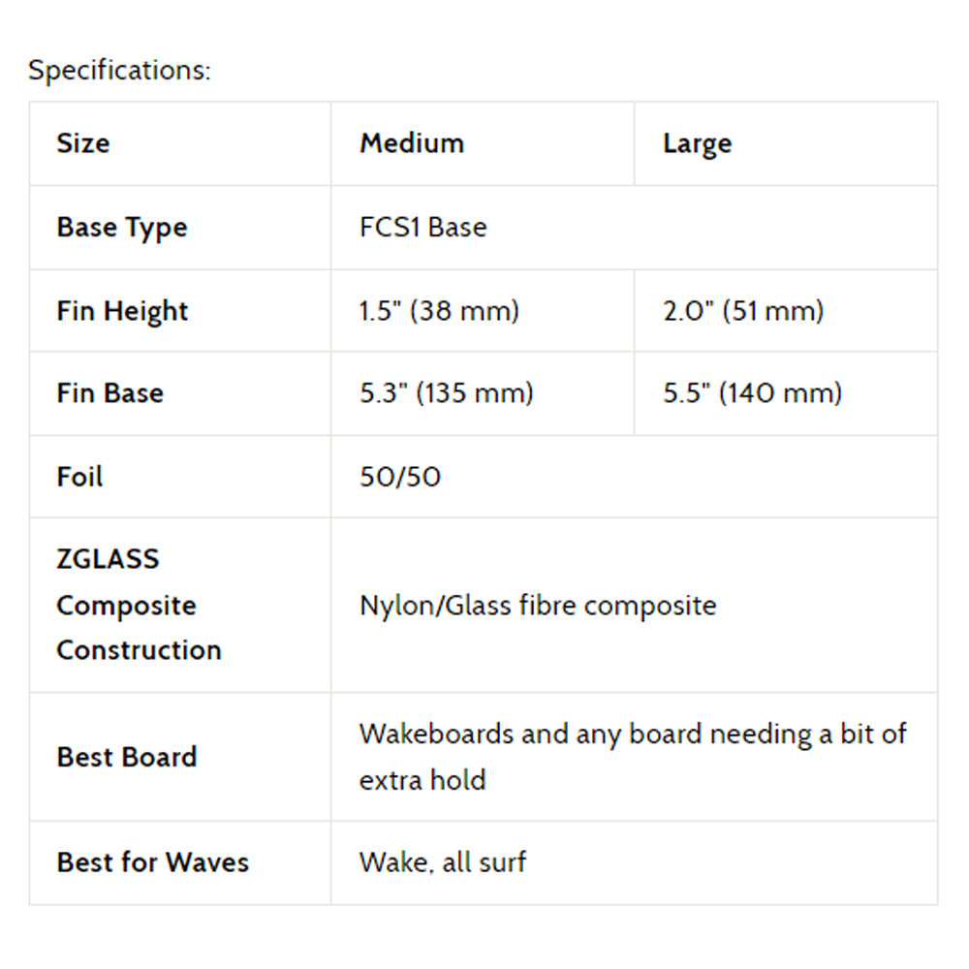Click the Nylon/Glass fibre composite text

pos(538,606)
